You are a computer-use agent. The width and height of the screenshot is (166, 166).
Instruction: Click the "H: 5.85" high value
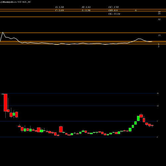pyautogui.click(x=86, y=7)
